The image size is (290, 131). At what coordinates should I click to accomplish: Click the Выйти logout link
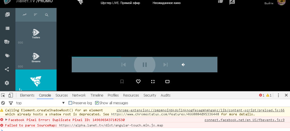tap(269, 3)
